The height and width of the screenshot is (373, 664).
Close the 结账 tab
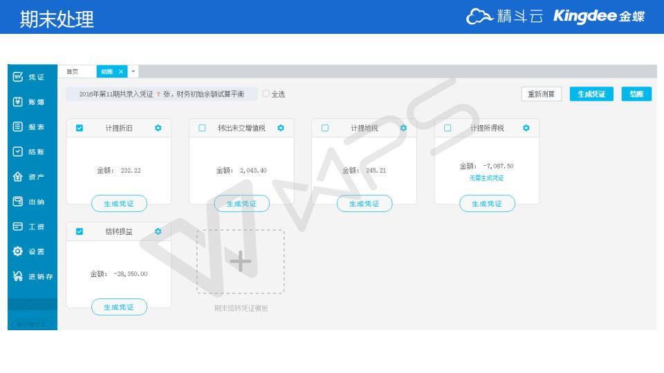[x=121, y=72]
